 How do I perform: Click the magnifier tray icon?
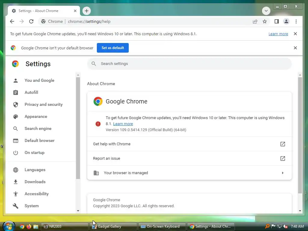point(267,226)
